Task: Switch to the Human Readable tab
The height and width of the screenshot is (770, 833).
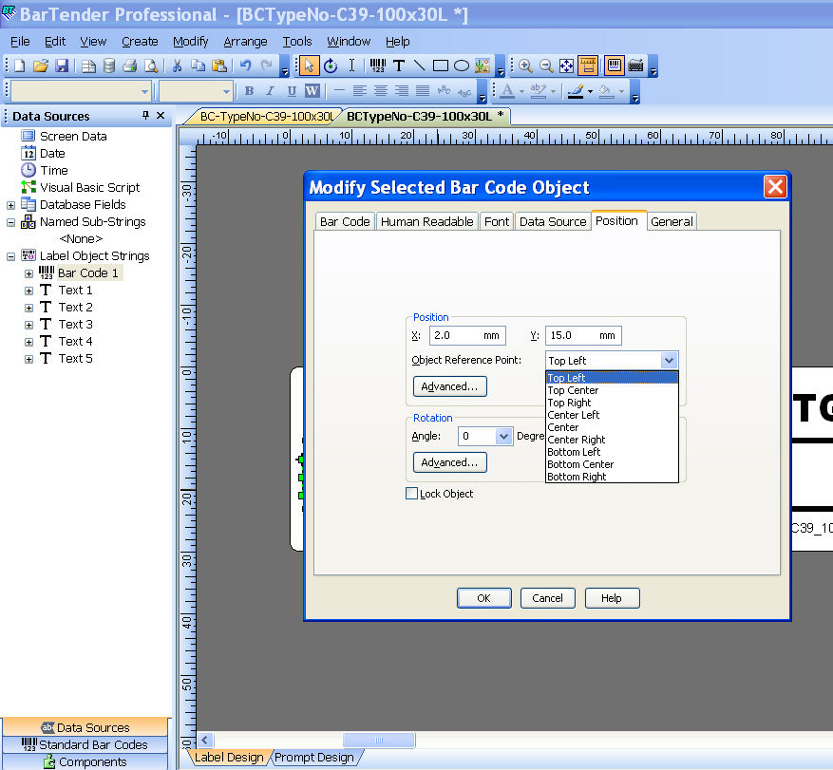Action: pyautogui.click(x=427, y=221)
